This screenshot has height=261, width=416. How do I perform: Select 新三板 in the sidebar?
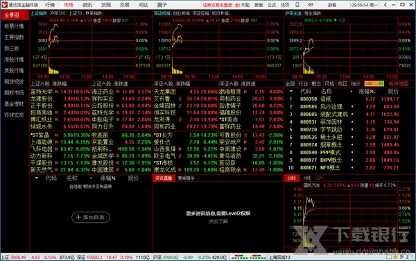pyautogui.click(x=11, y=49)
